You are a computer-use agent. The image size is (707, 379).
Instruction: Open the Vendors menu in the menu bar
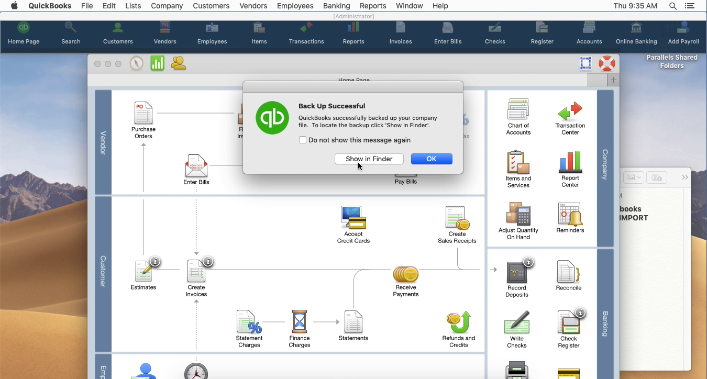(253, 6)
